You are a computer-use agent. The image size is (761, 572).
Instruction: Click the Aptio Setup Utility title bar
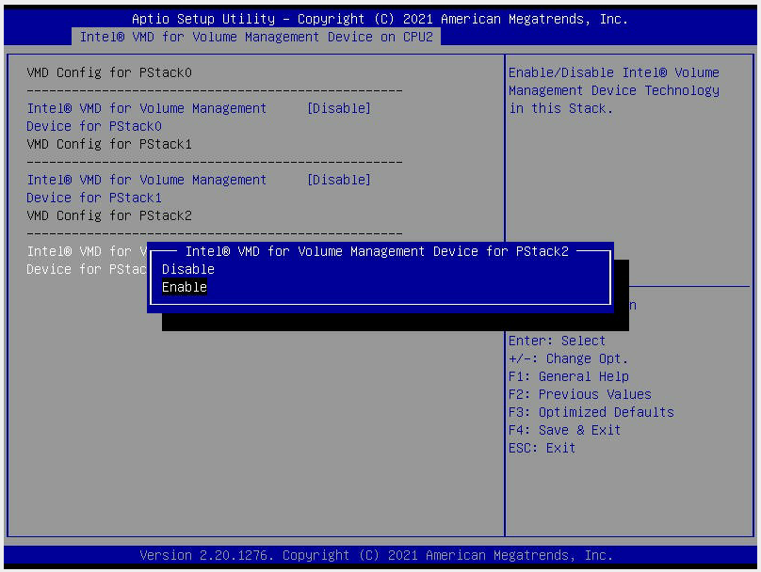pyautogui.click(x=380, y=19)
